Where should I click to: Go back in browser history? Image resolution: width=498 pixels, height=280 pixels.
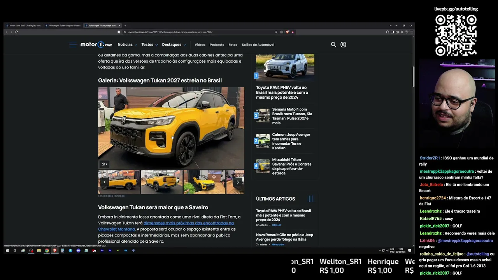point(7,32)
